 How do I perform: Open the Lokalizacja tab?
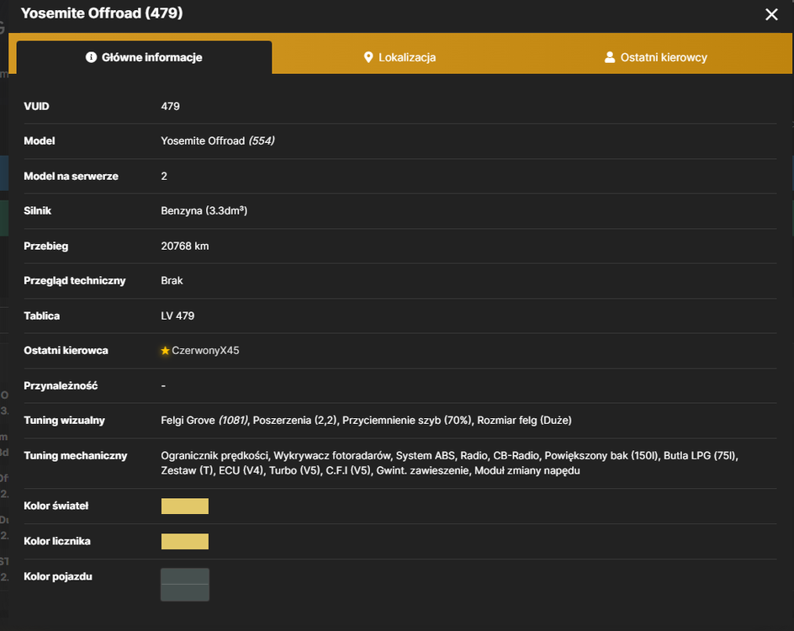click(400, 57)
